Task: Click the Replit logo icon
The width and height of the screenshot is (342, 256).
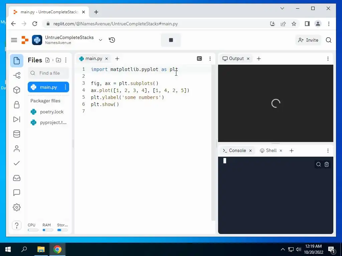Action: 25,40
